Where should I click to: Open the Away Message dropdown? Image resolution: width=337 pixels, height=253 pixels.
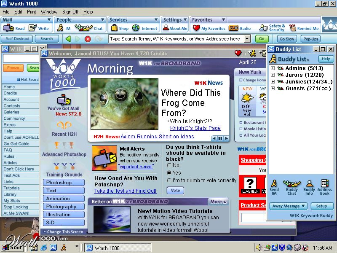289,206
